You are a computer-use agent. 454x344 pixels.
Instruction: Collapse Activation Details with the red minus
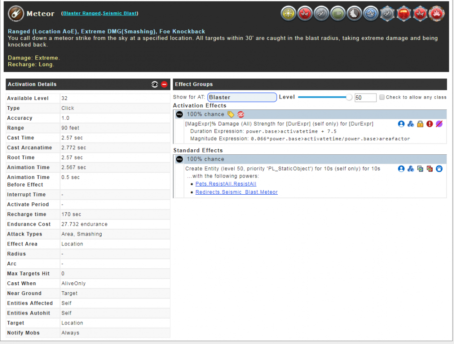pos(164,84)
